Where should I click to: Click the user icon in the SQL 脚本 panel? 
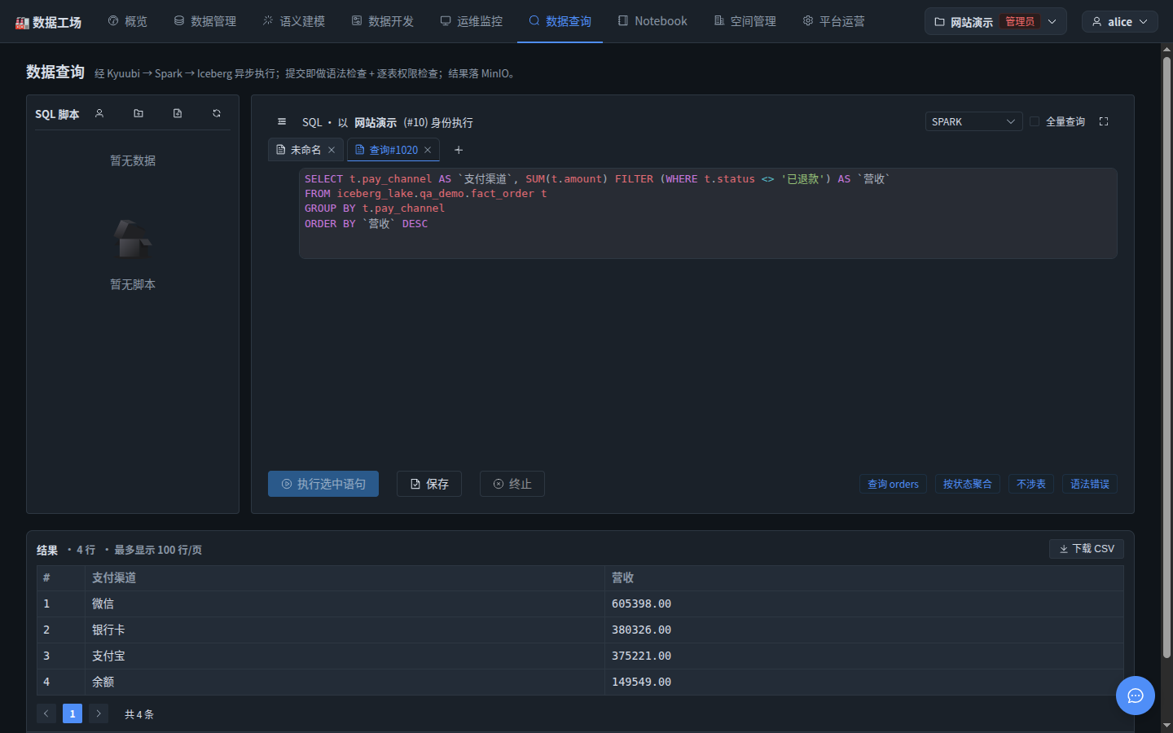(x=99, y=113)
